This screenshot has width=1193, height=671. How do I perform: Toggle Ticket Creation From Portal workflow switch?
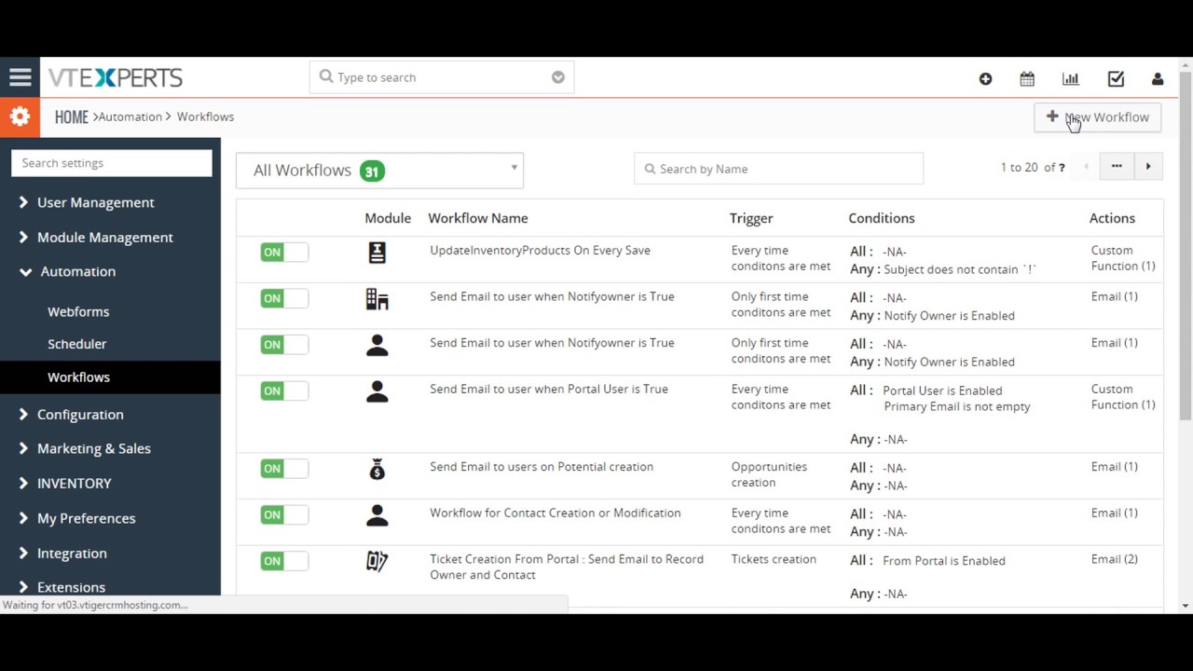[284, 561]
